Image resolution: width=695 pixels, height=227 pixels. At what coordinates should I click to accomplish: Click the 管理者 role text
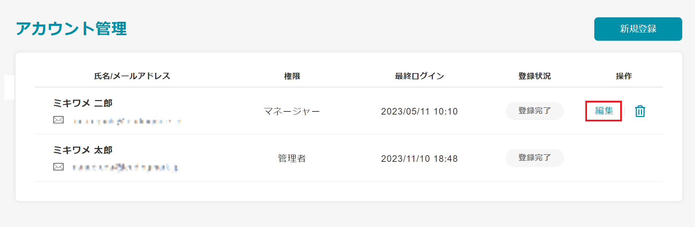coord(292,158)
